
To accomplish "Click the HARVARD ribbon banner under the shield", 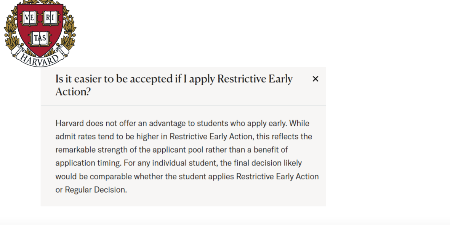I will pyautogui.click(x=40, y=57).
